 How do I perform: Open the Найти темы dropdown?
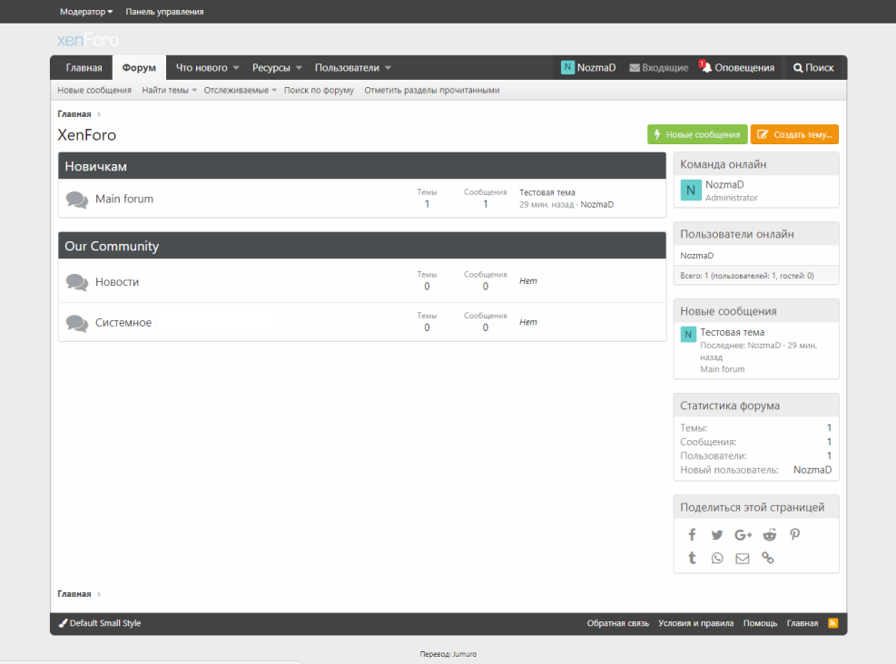coord(169,91)
